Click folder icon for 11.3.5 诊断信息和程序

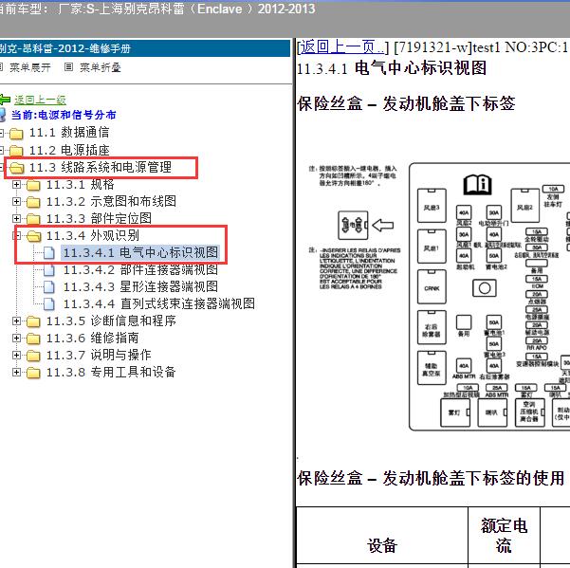point(33,321)
